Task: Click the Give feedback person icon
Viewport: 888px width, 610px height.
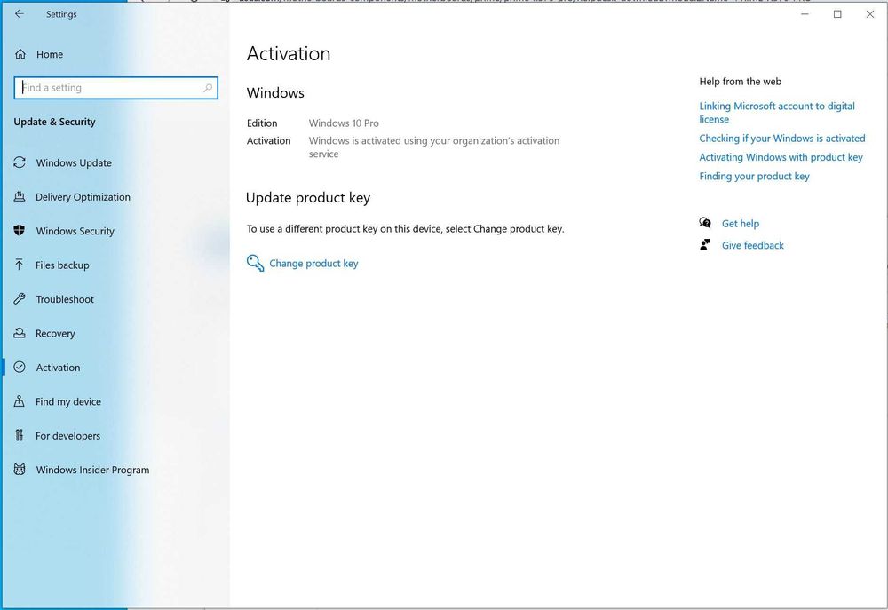Action: [x=705, y=245]
